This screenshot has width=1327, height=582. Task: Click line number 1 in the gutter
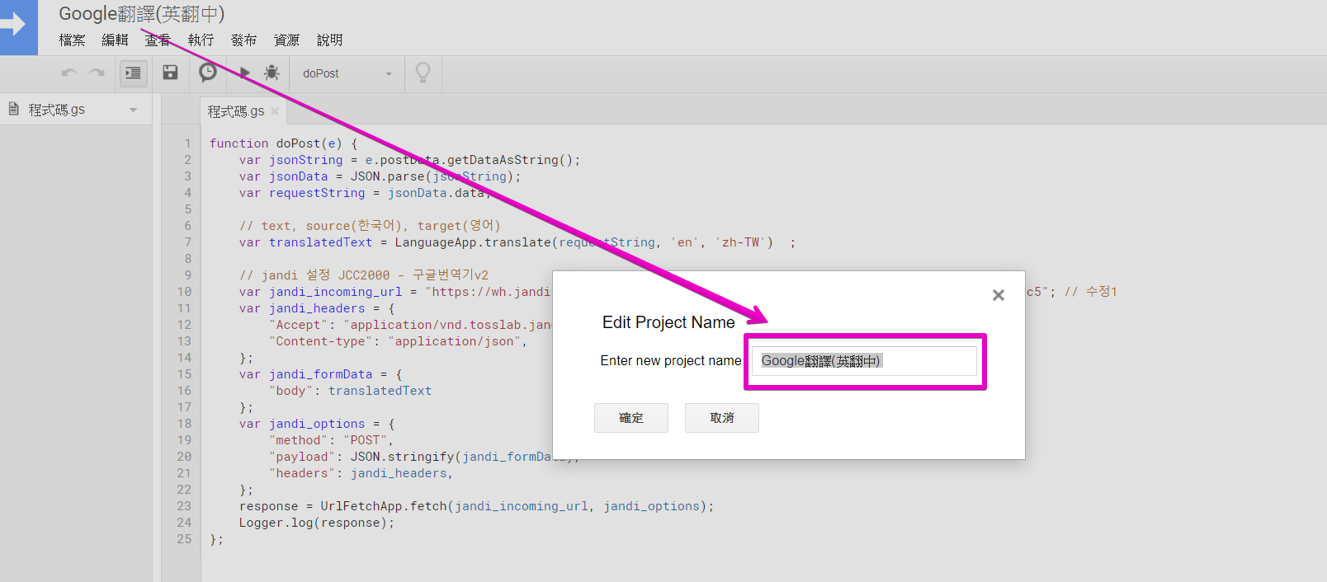188,143
